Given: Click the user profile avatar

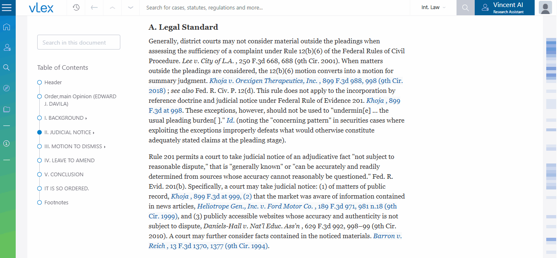Looking at the screenshot, I should [x=546, y=8].
